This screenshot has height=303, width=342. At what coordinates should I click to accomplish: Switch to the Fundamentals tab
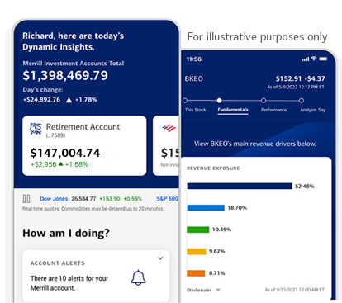coord(233,110)
